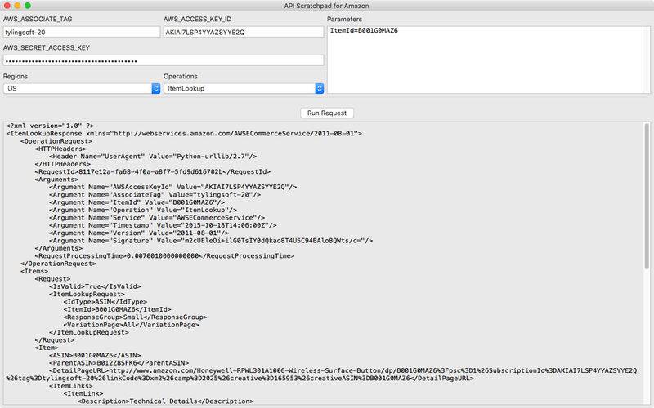654x408 pixels.
Task: Click the ItemLookupResponse xmlns line
Action: (184, 133)
